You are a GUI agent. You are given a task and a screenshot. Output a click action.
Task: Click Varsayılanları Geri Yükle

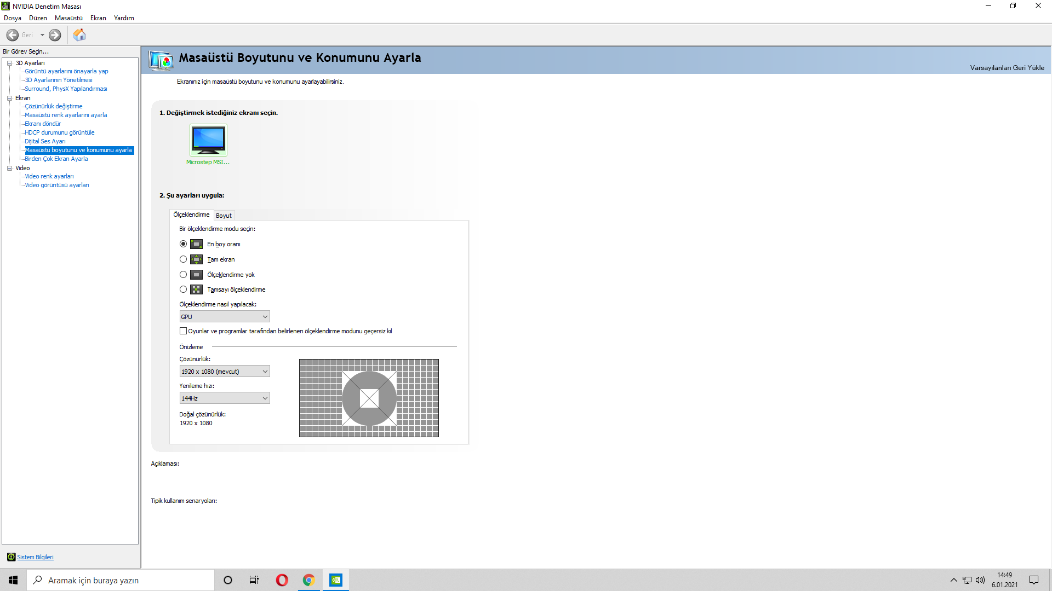coord(1007,68)
